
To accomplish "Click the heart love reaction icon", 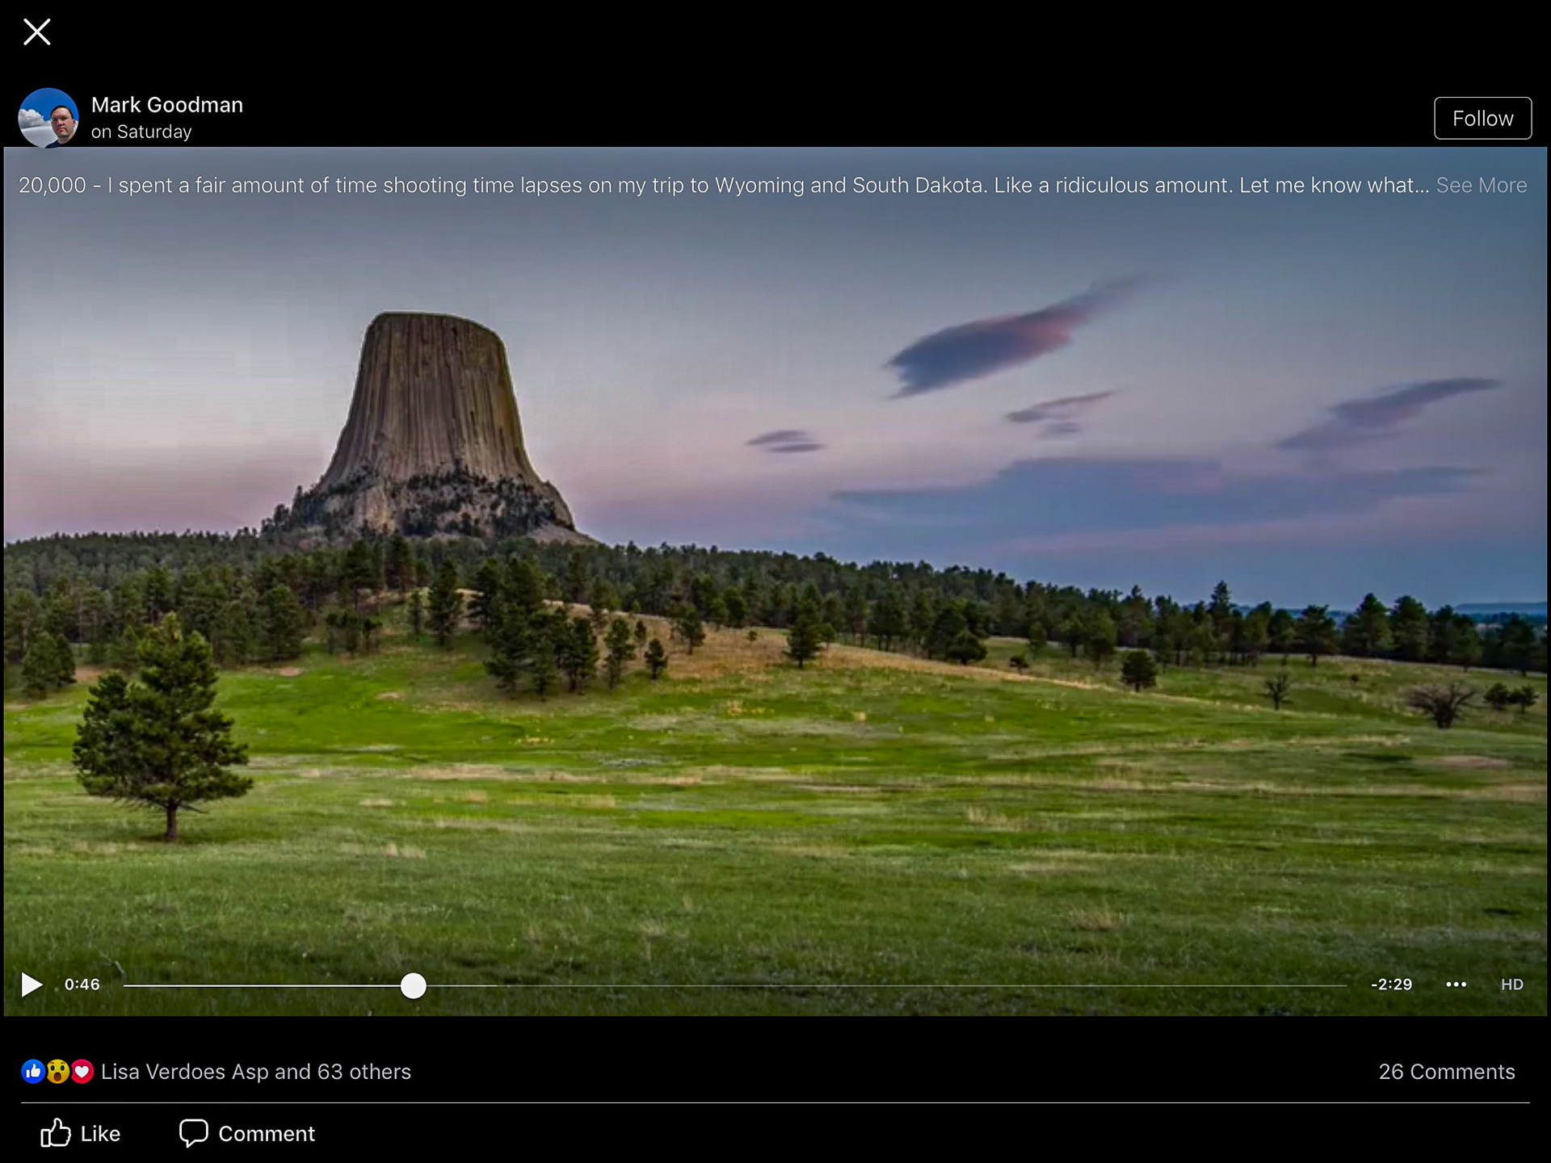I will (x=82, y=1072).
